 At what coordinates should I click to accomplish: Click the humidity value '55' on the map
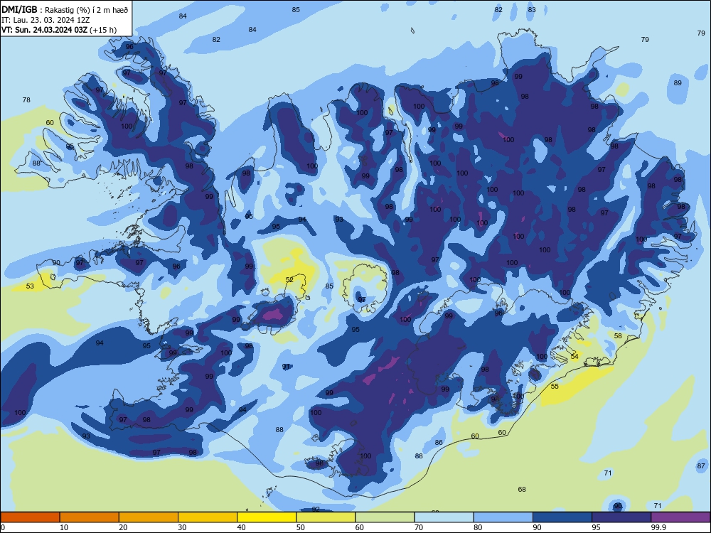[555, 386]
